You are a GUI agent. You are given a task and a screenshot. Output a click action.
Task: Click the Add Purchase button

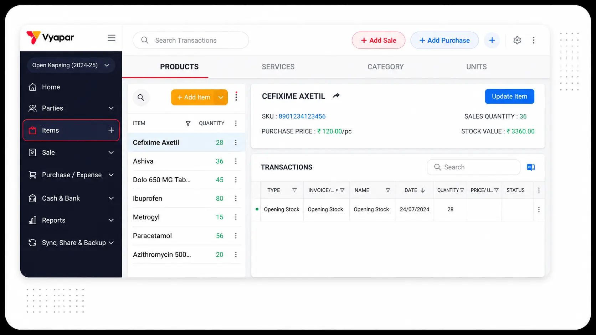[x=444, y=40]
